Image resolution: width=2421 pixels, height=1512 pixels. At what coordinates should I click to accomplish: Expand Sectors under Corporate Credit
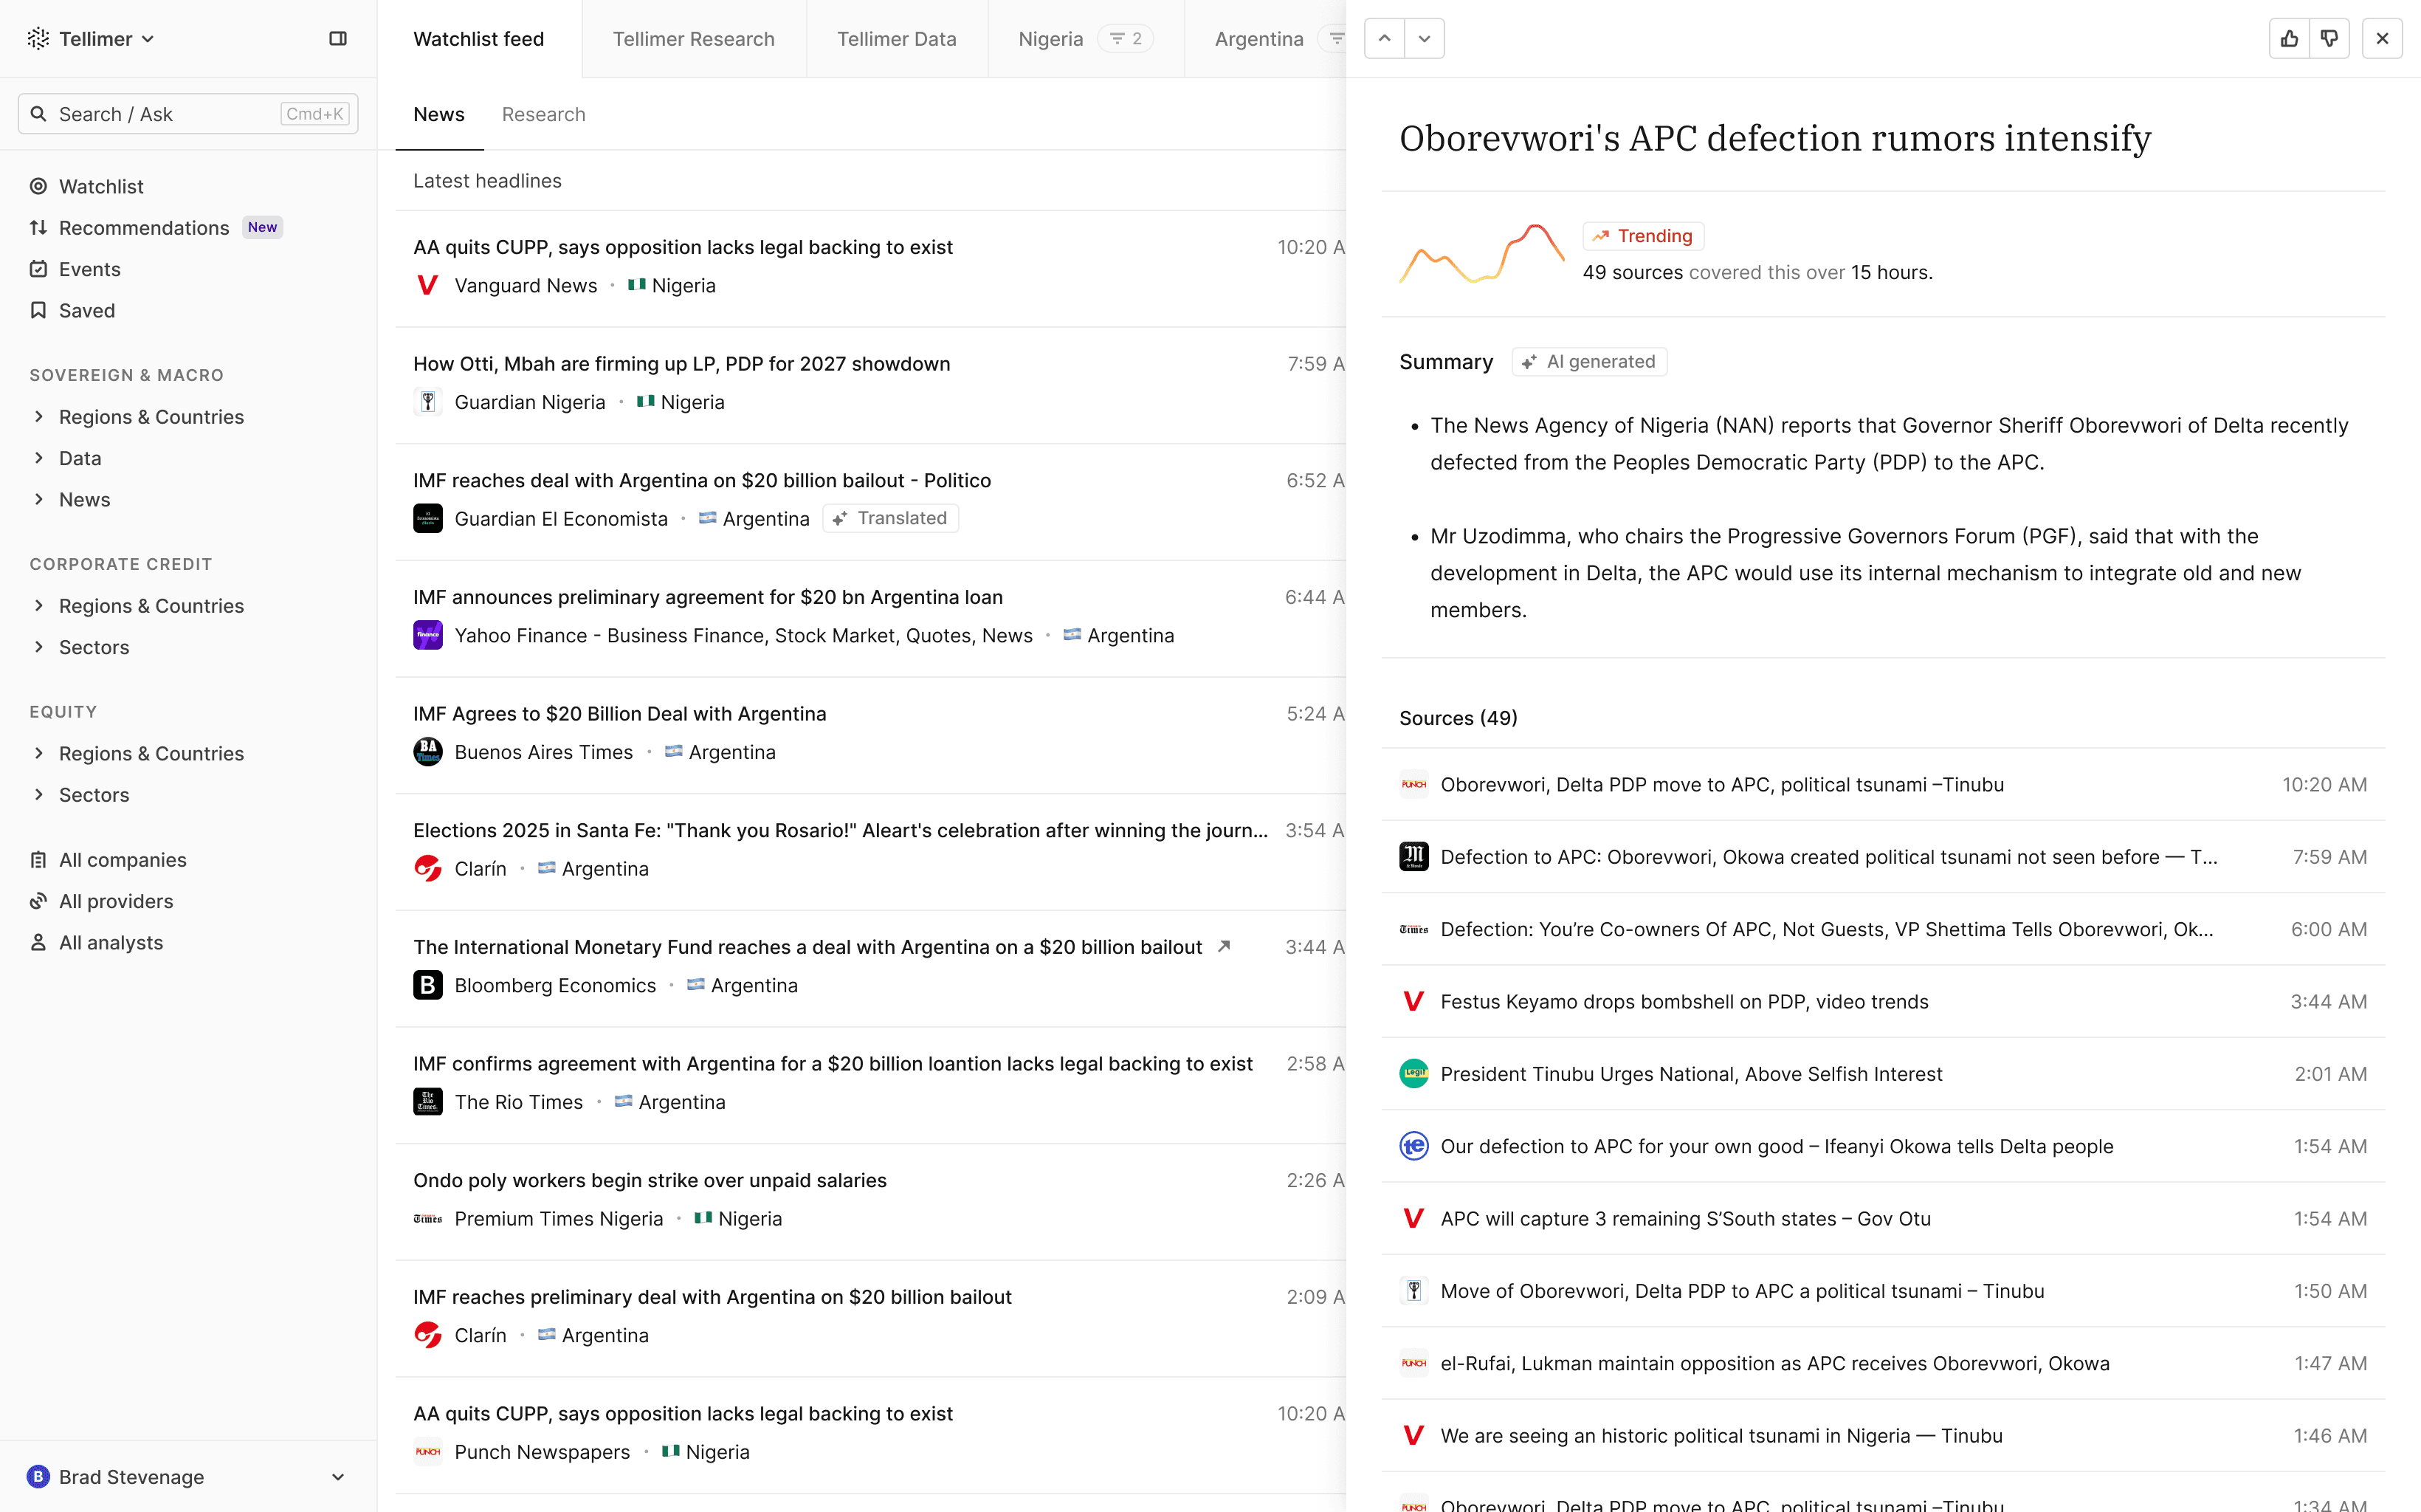click(x=93, y=647)
